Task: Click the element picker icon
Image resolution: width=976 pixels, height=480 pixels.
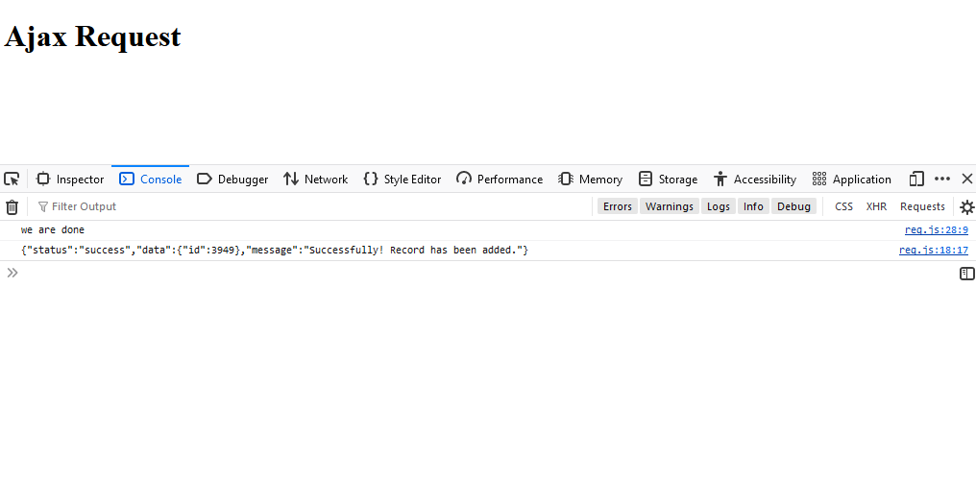Action: (x=12, y=179)
